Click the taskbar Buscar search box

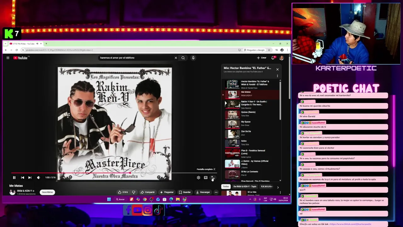coord(120,199)
